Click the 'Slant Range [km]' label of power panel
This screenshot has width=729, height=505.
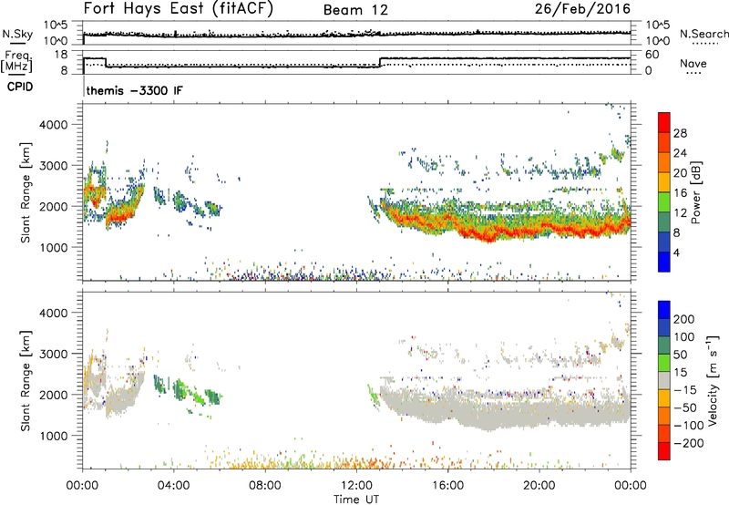click(x=26, y=192)
